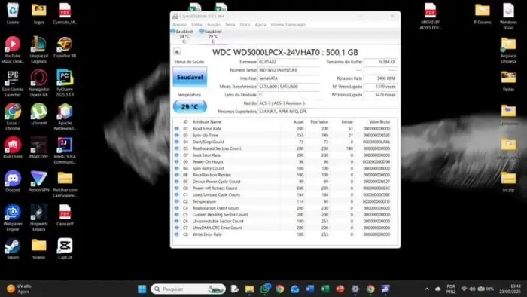527x297 pixels.
Task: Open File Explorer from the taskbar
Action: pyautogui.click(x=249, y=289)
